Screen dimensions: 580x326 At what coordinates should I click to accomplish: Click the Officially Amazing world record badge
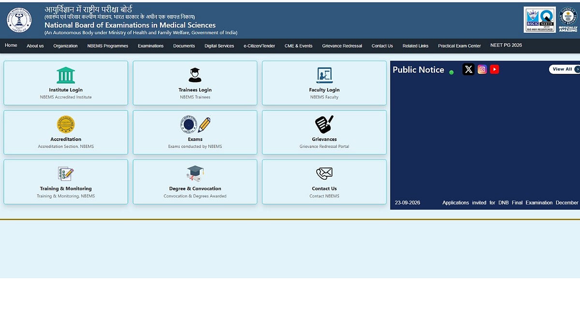click(568, 19)
